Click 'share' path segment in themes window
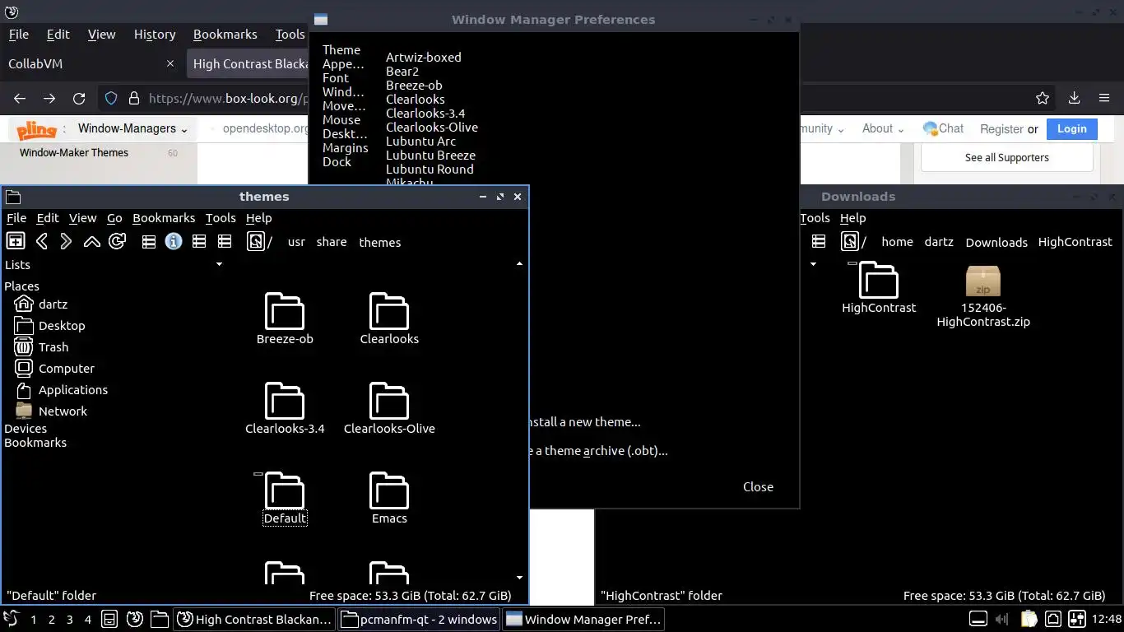The height and width of the screenshot is (632, 1124). pyautogui.click(x=332, y=242)
